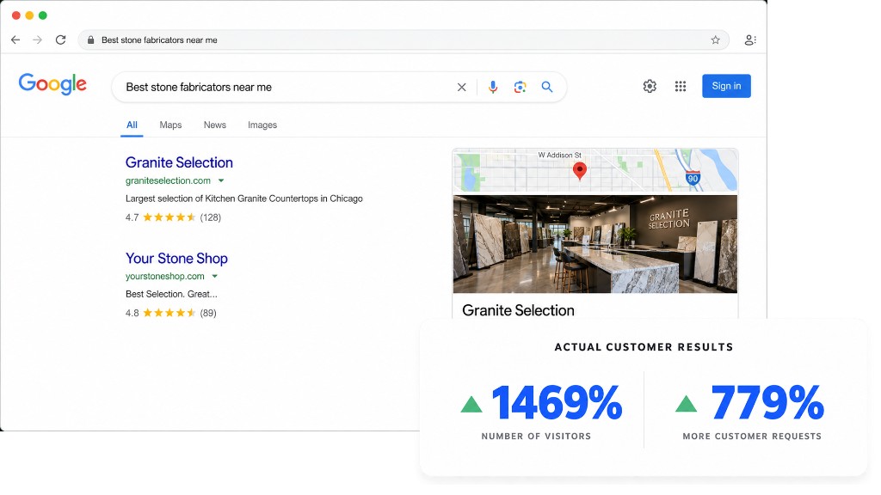Click the Google logo
This screenshot has height=495, width=881.
tap(52, 84)
